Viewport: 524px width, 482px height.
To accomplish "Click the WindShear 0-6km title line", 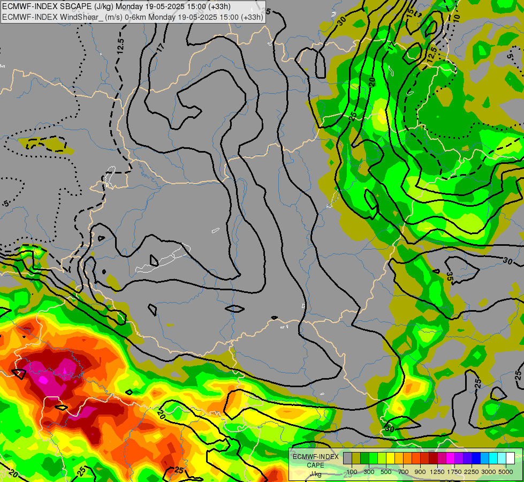I will tap(133, 17).
